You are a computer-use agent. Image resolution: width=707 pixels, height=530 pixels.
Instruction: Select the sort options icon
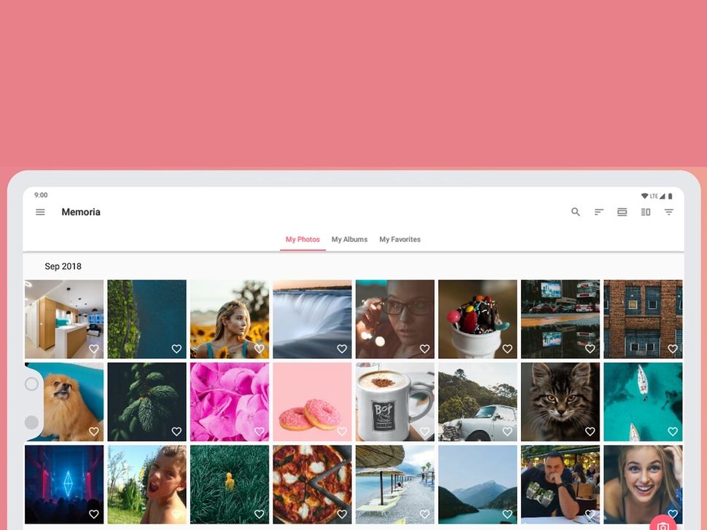click(598, 212)
